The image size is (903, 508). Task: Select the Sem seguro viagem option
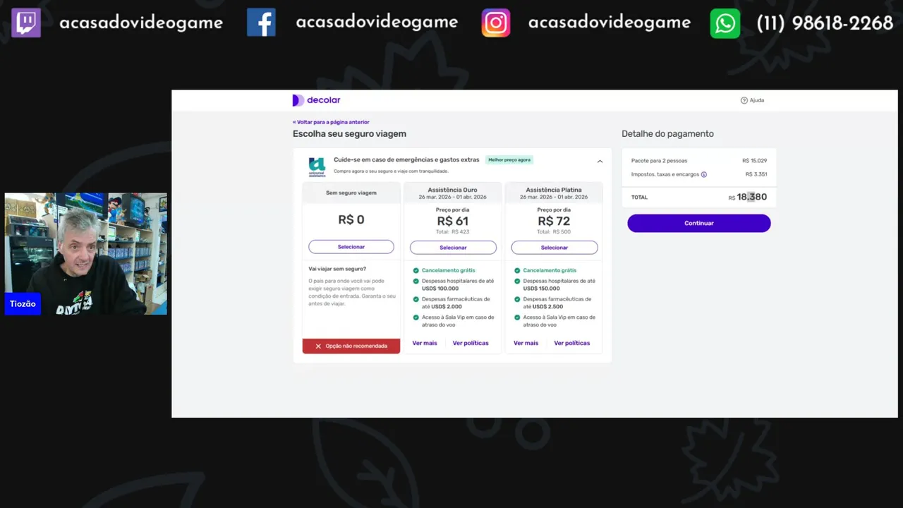tap(351, 247)
